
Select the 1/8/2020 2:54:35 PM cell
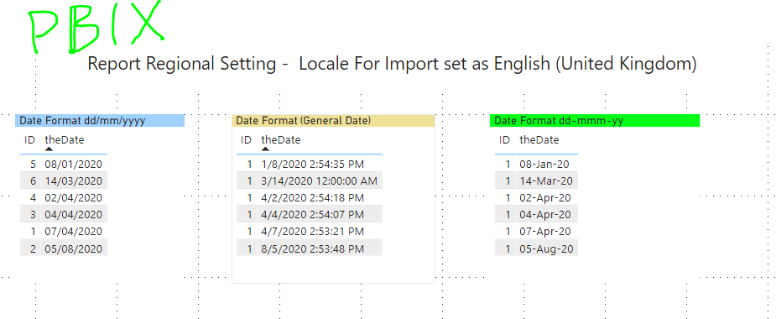[x=320, y=164]
